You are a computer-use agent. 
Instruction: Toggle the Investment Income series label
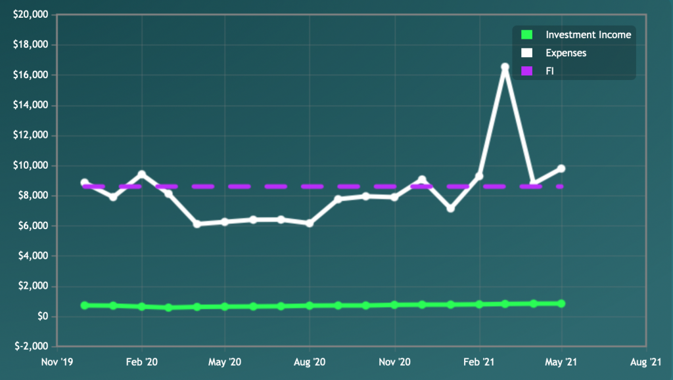pos(588,35)
